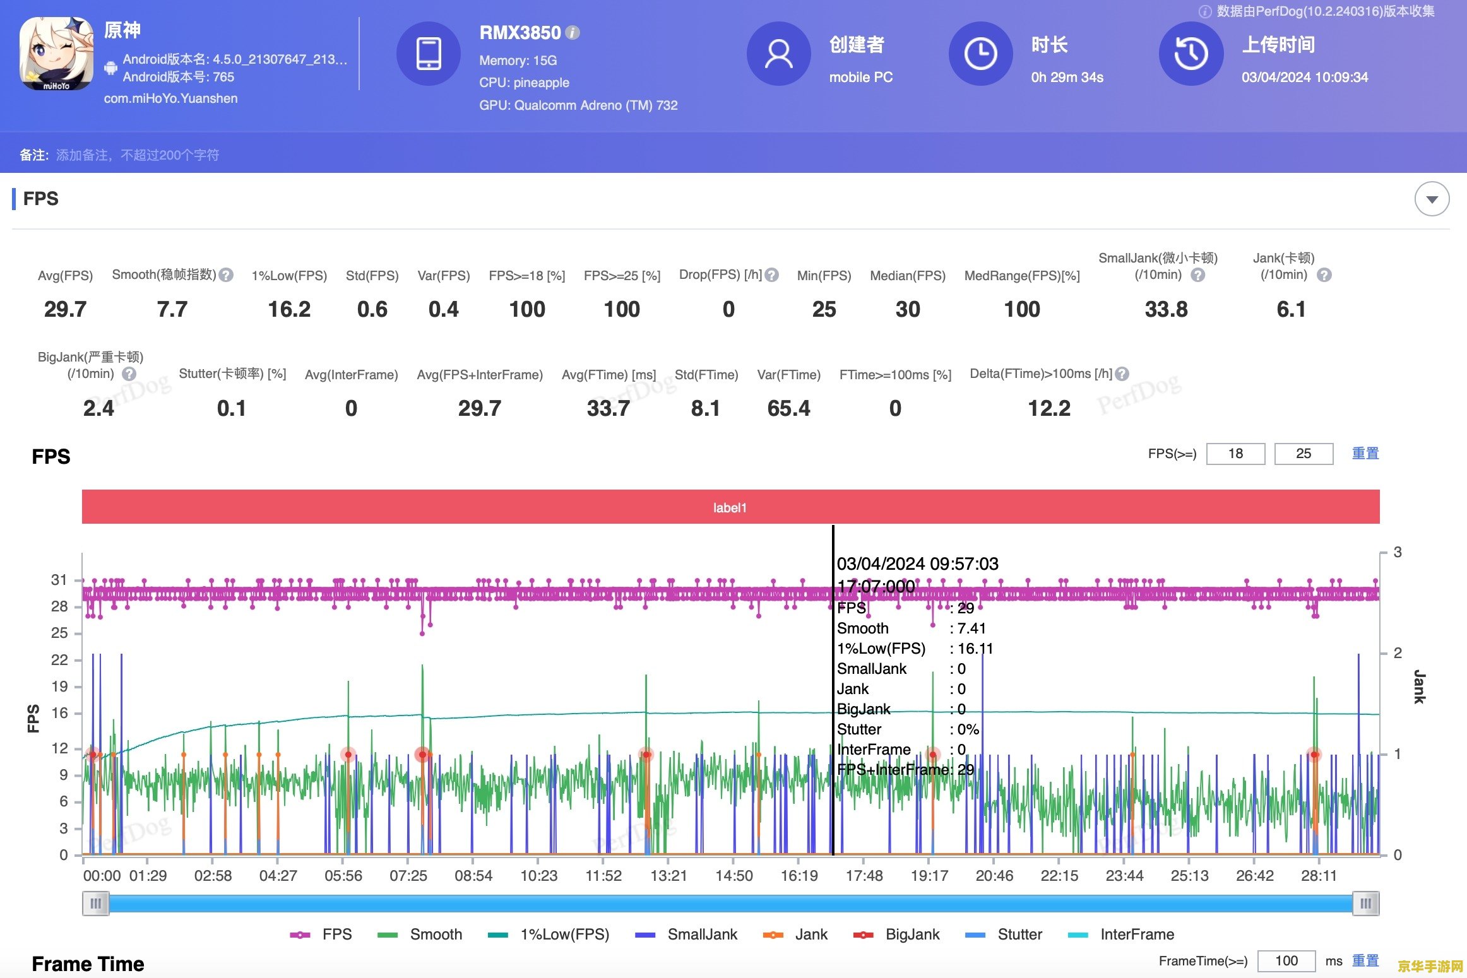This screenshot has width=1467, height=978.
Task: Open help icon beside Smooth(稳帧指数)
Action: [227, 275]
